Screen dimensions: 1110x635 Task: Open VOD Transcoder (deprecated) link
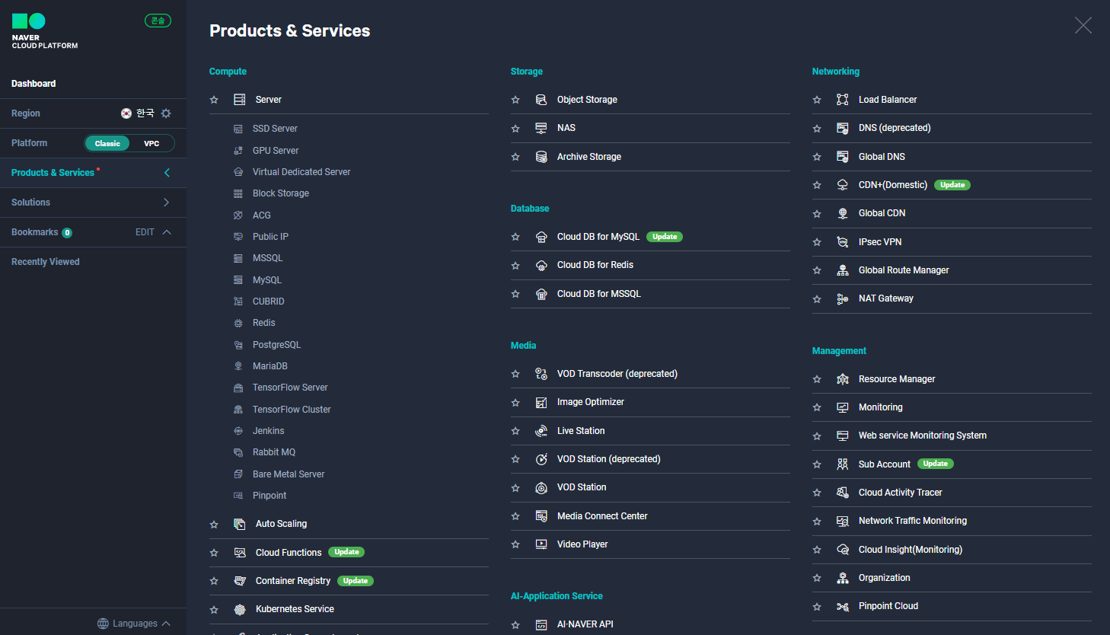[617, 374]
